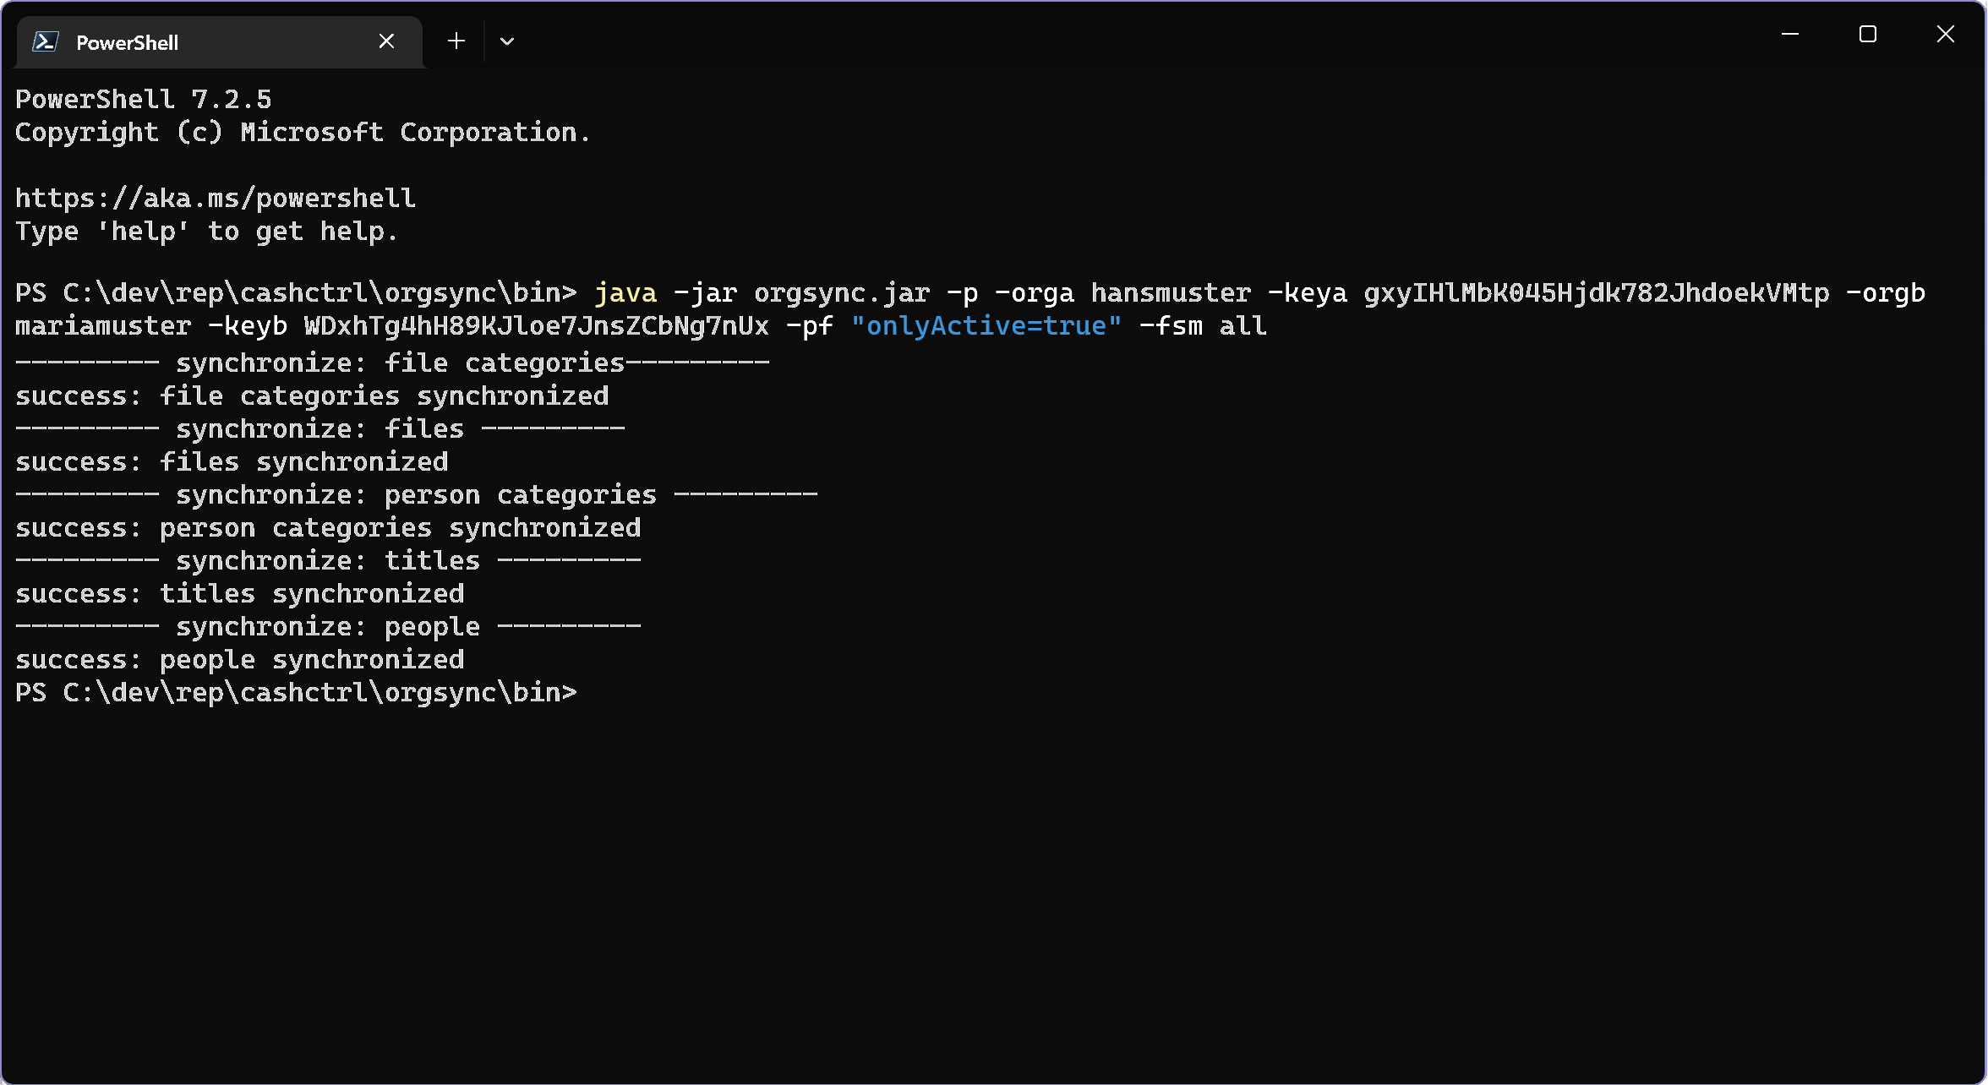
Task: Click on orgsync.jar in the command
Action: (842, 293)
